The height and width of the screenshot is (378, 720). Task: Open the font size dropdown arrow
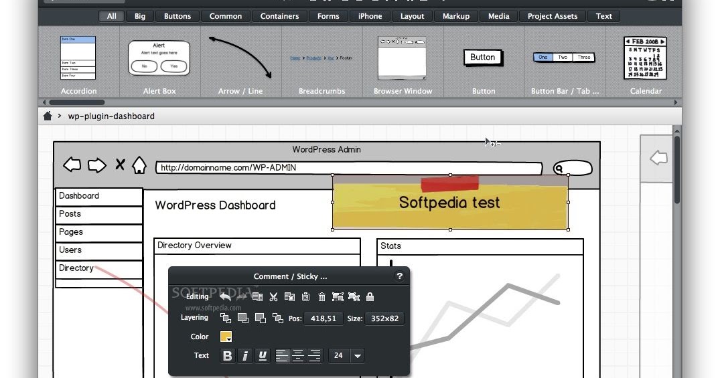[357, 355]
